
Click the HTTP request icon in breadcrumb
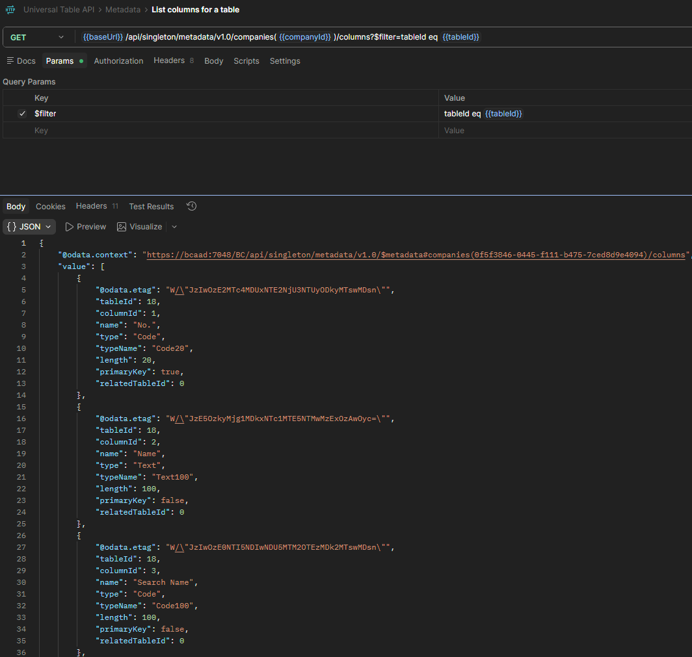click(10, 9)
